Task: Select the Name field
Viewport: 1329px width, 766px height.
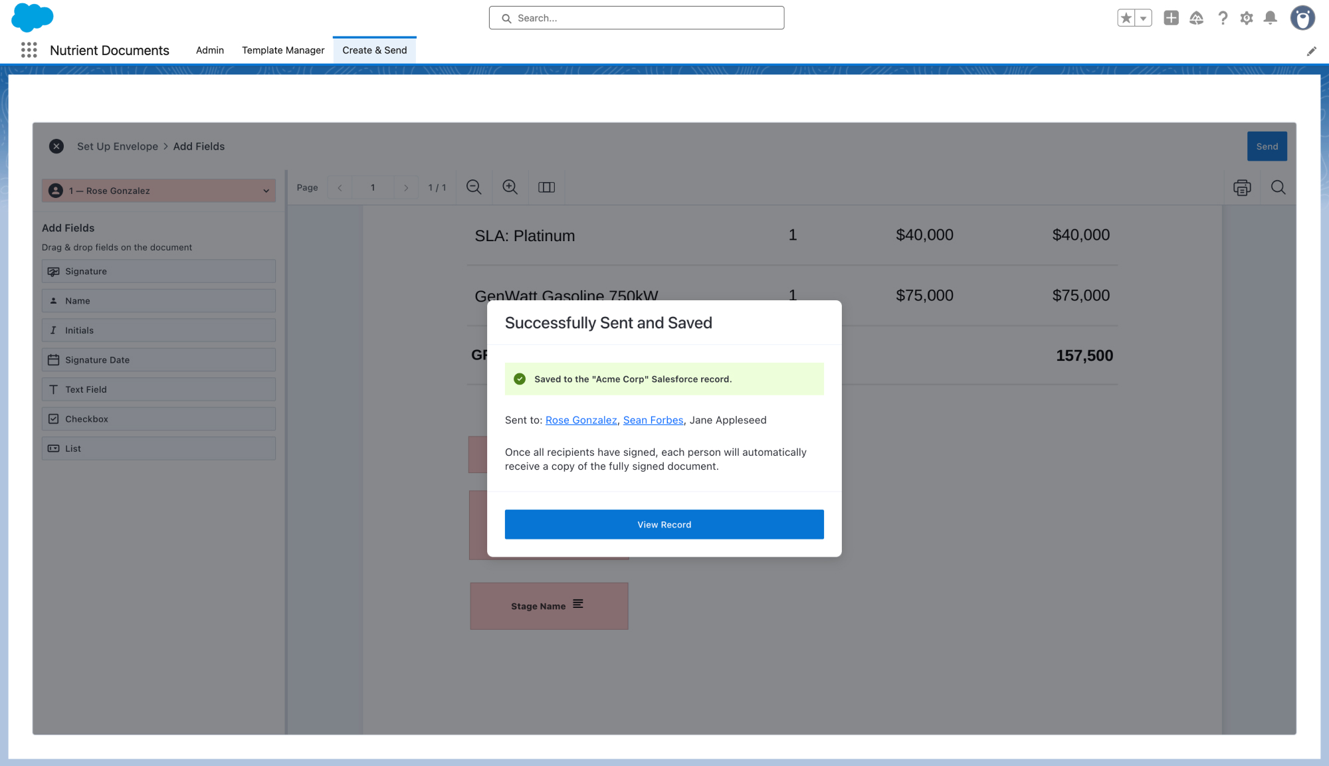Action: tap(159, 301)
